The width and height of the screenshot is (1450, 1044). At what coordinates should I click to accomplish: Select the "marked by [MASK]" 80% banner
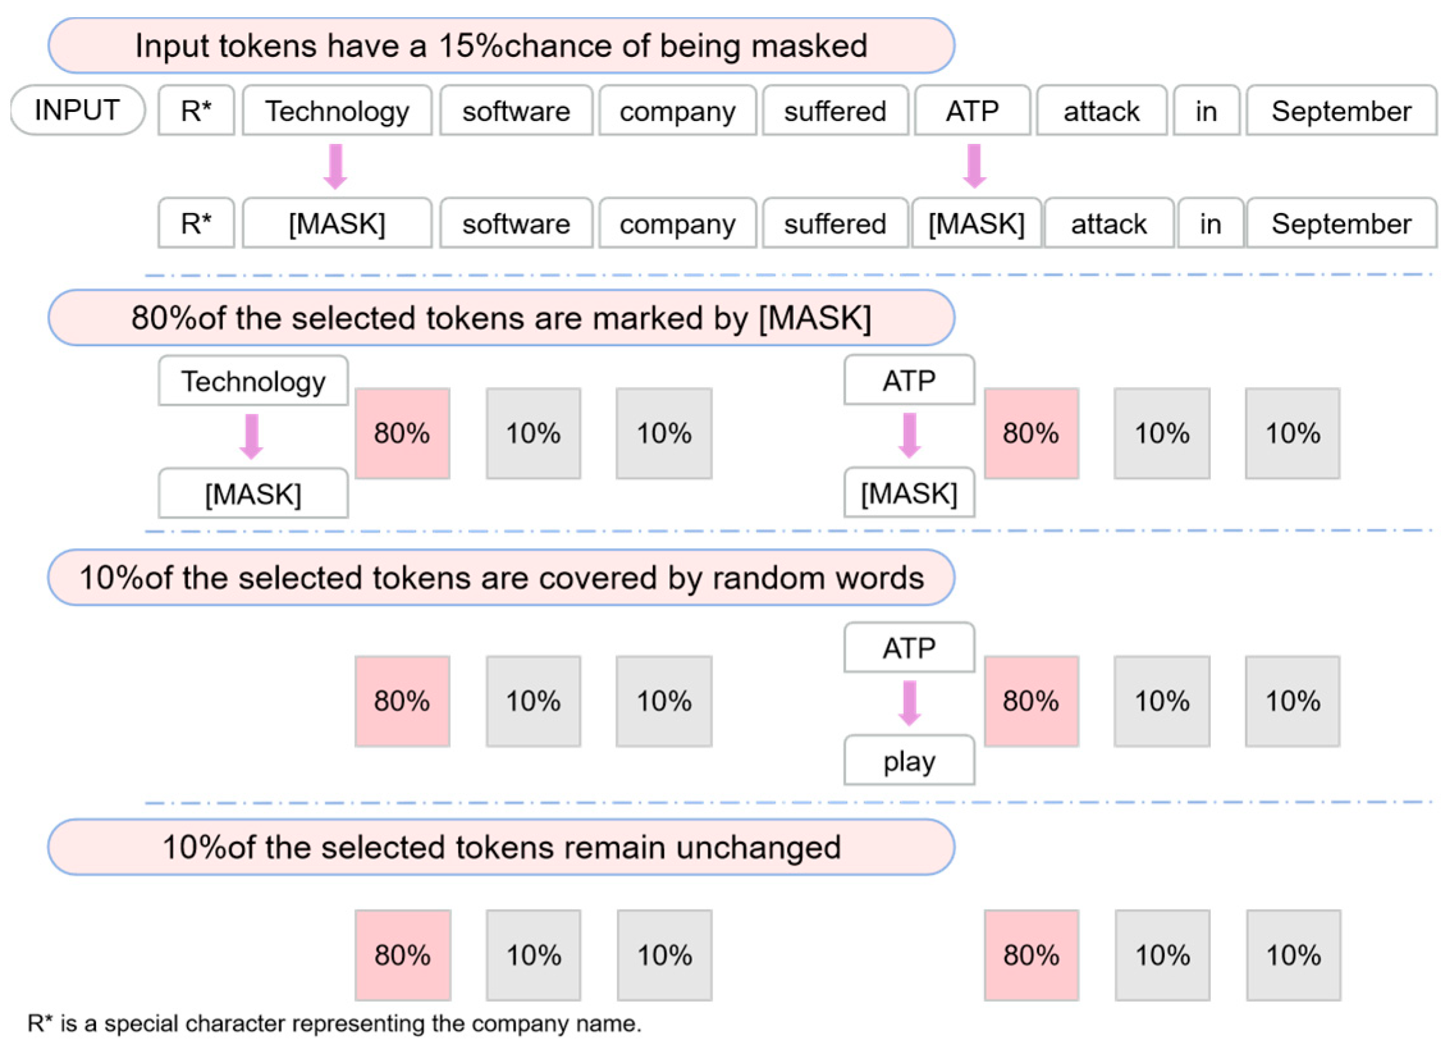pyautogui.click(x=501, y=318)
